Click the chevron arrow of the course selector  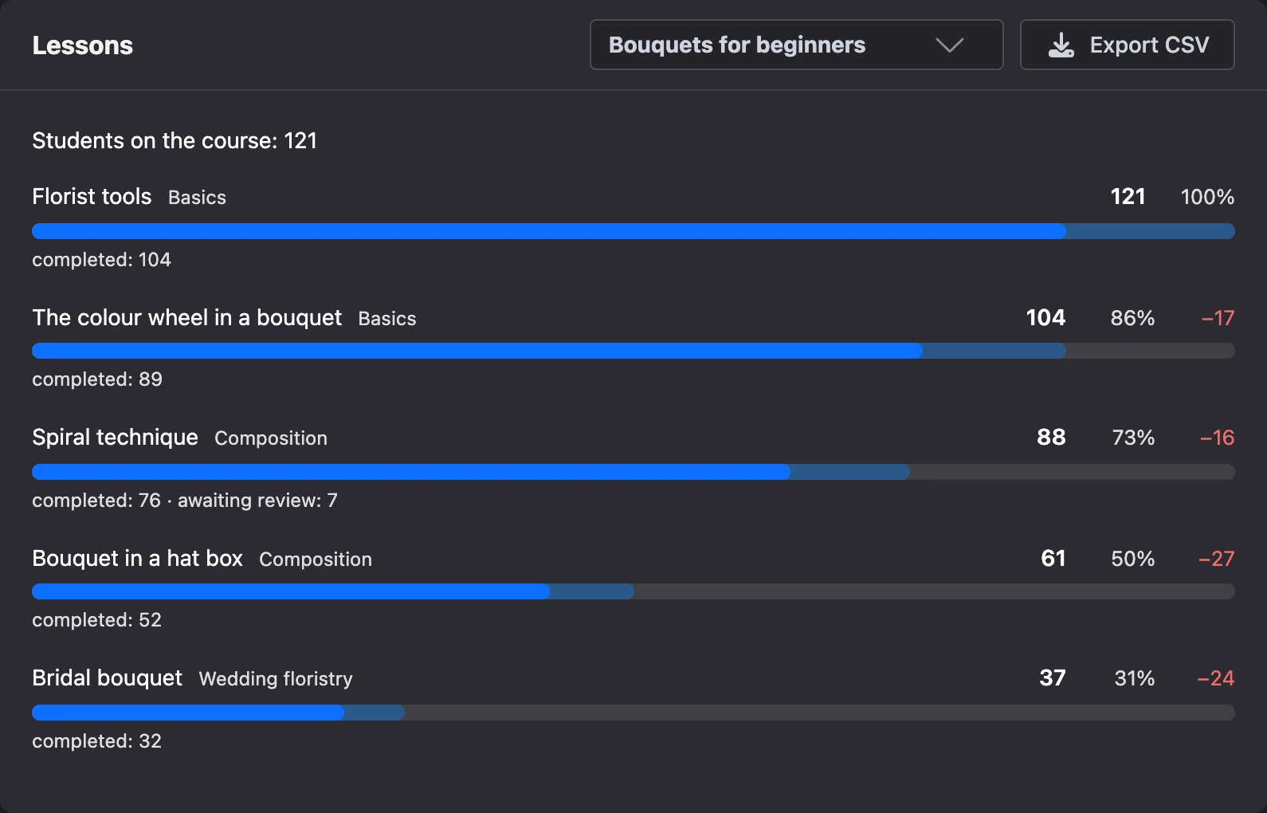pos(949,45)
